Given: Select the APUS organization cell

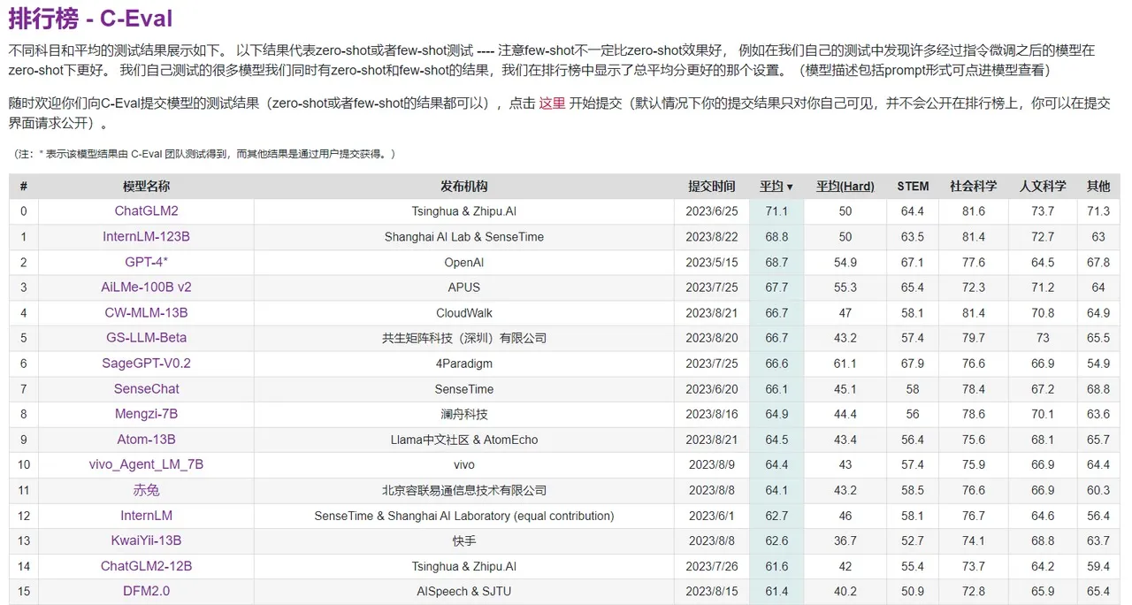Looking at the screenshot, I should point(464,287).
